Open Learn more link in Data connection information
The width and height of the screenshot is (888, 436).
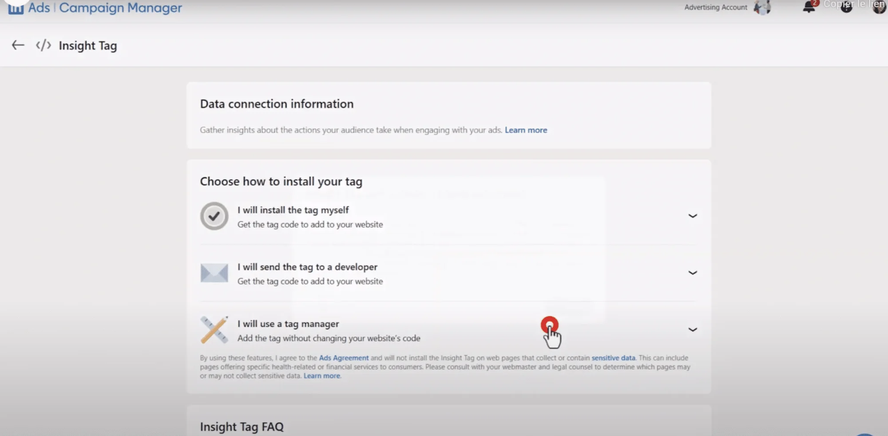[526, 130]
